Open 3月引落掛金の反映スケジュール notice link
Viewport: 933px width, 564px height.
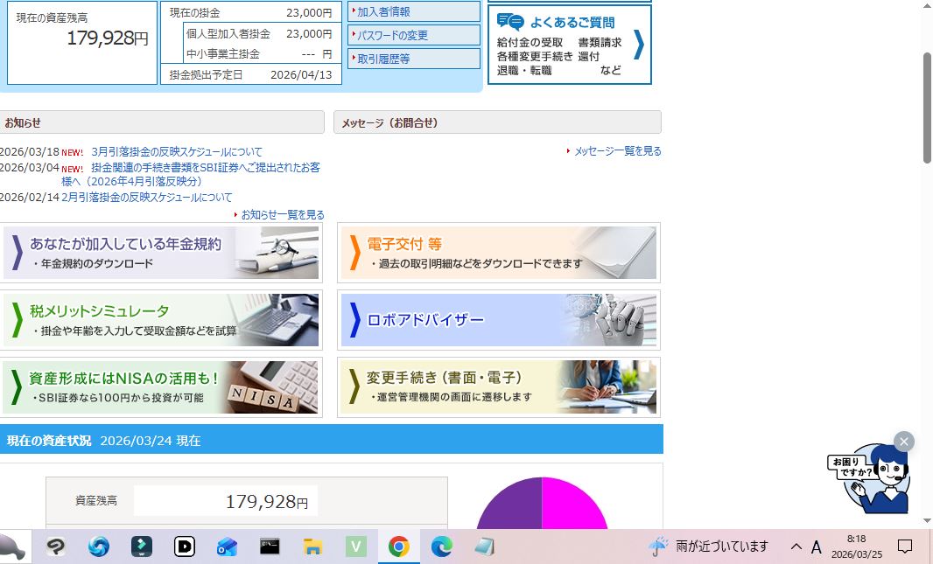coord(176,152)
